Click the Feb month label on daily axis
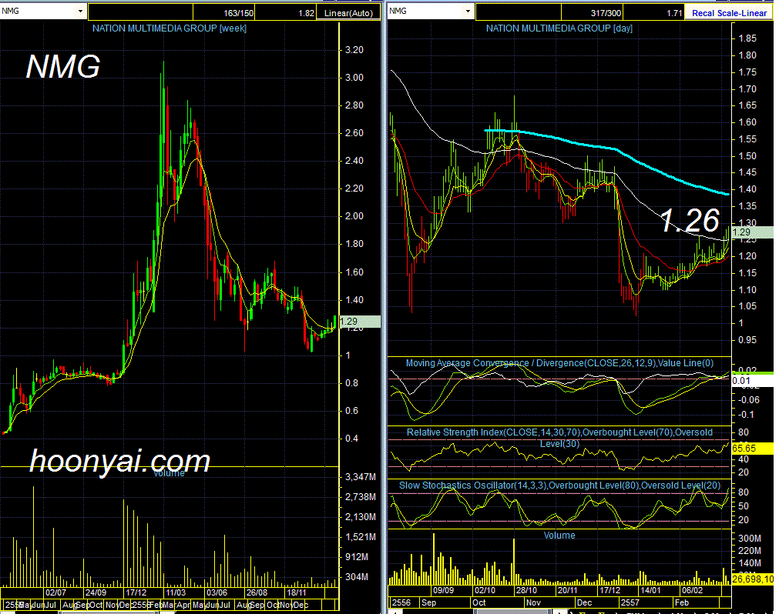779x614 pixels. (x=682, y=602)
